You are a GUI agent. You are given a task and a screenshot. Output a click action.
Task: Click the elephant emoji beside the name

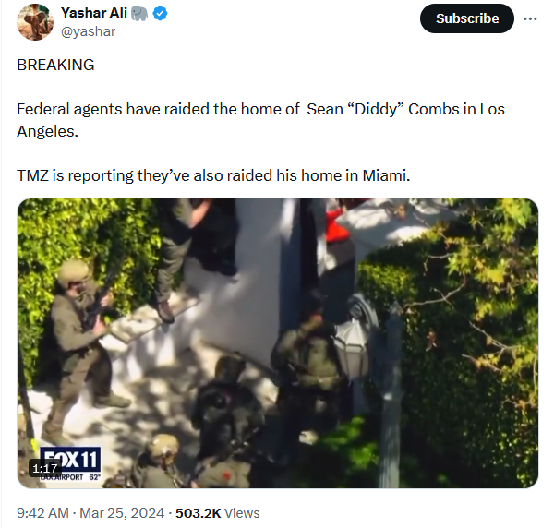[x=139, y=14]
